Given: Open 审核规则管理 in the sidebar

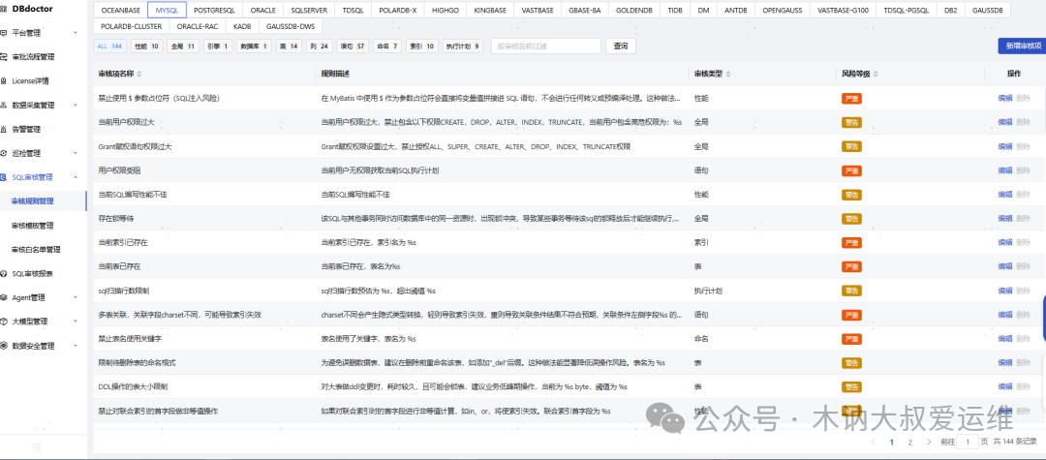Looking at the screenshot, I should [x=33, y=200].
